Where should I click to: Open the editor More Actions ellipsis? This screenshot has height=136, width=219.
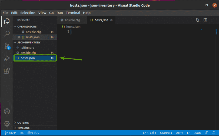pos(213,20)
